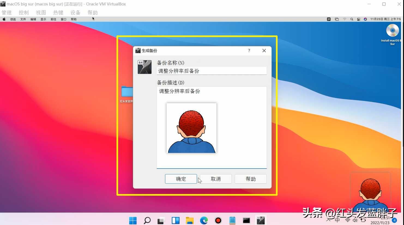Click the 64-bit macOS VM icon in dialog
The image size is (404, 225).
[x=144, y=67]
